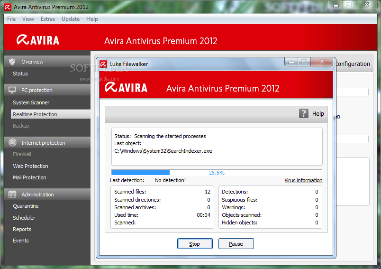The image size is (381, 269).
Task: Click the 'Suspicious files:' label
Action: click(x=240, y=200)
